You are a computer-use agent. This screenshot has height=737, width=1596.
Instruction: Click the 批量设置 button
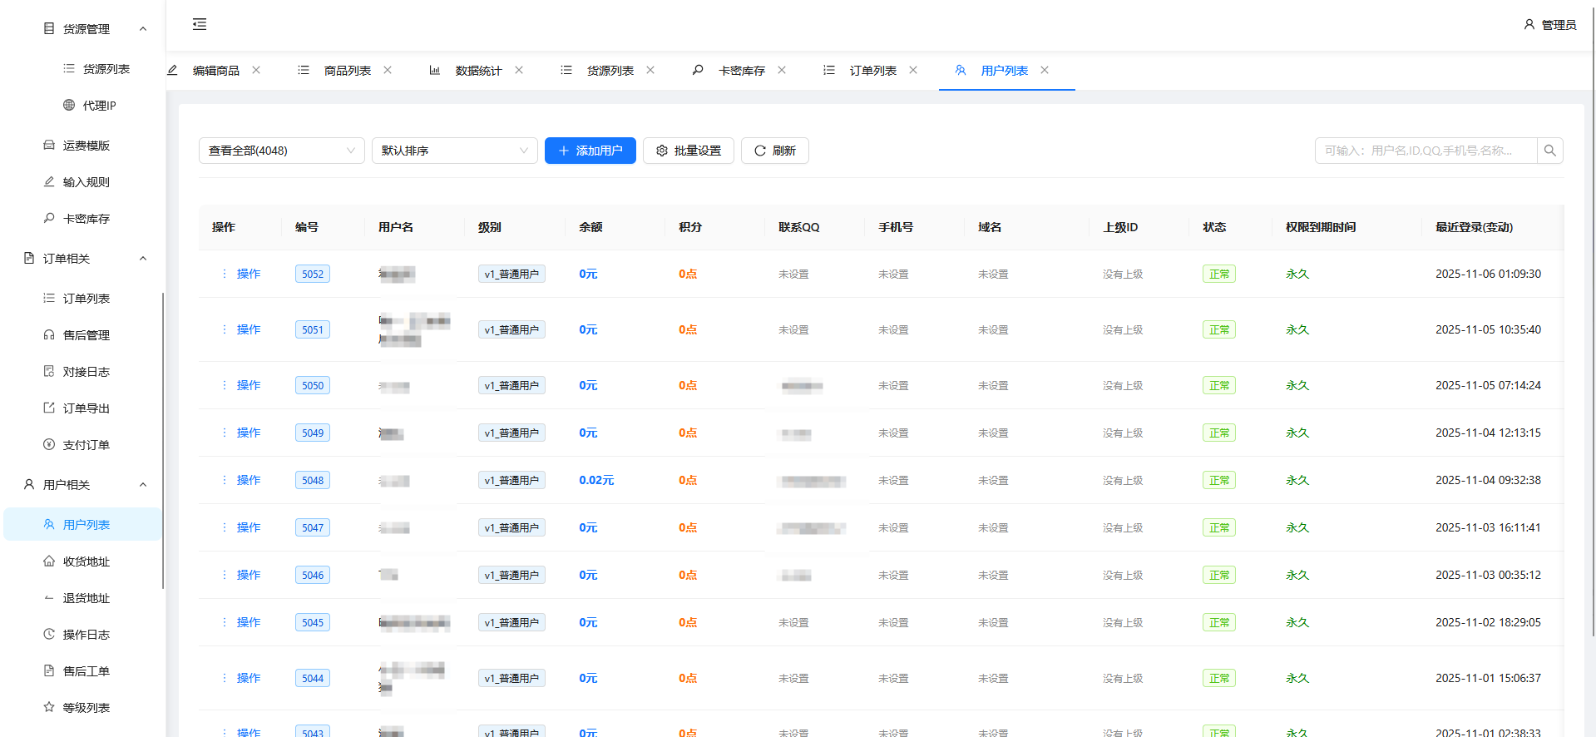[x=688, y=151]
